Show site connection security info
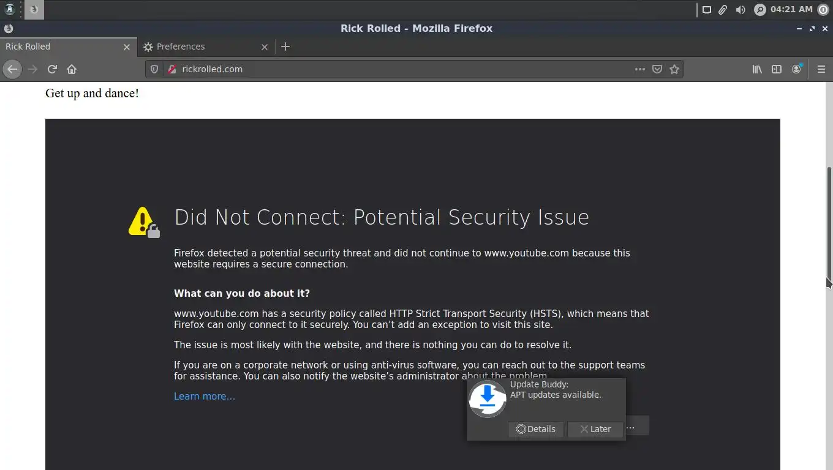 tap(171, 69)
